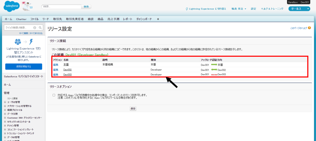
Task: Open the 本番 connection name link
Action: click(66, 65)
